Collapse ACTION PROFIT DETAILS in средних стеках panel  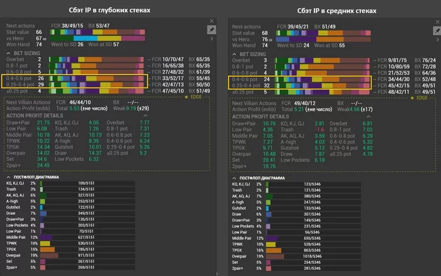click(369, 117)
